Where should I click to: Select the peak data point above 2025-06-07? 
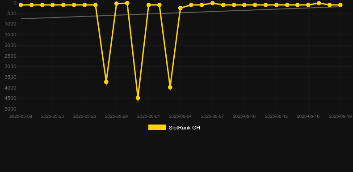[x=213, y=3]
